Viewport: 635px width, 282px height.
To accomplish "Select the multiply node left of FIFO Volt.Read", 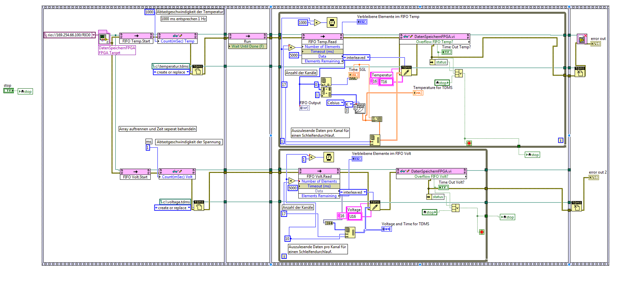I will point(292,181).
